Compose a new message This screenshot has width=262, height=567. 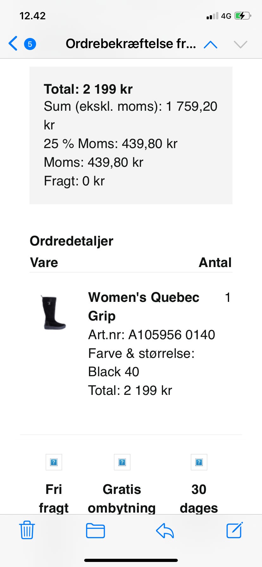[x=234, y=530]
